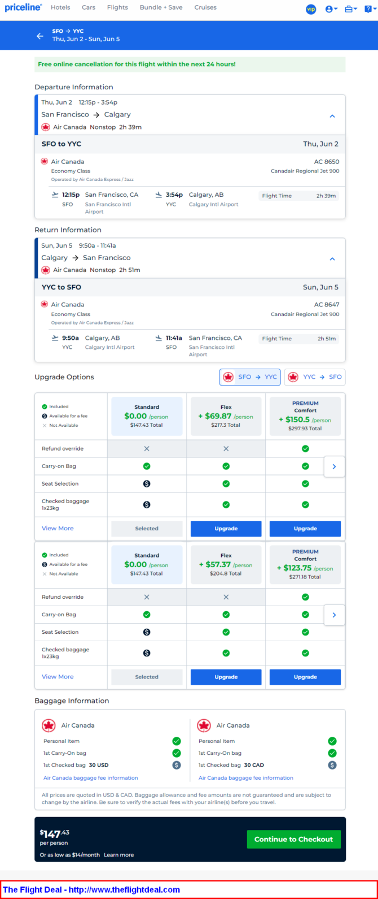Click Air Canada logo in AC 8650 details

[x=45, y=161]
